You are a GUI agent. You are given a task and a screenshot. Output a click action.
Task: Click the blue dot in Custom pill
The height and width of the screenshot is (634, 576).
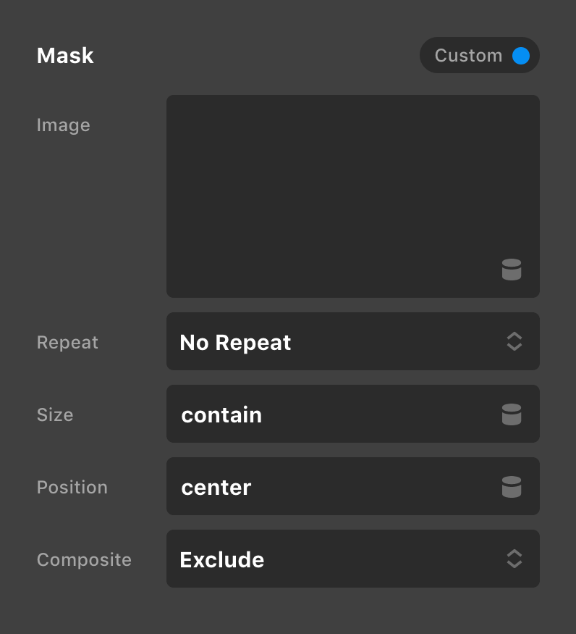click(x=521, y=56)
